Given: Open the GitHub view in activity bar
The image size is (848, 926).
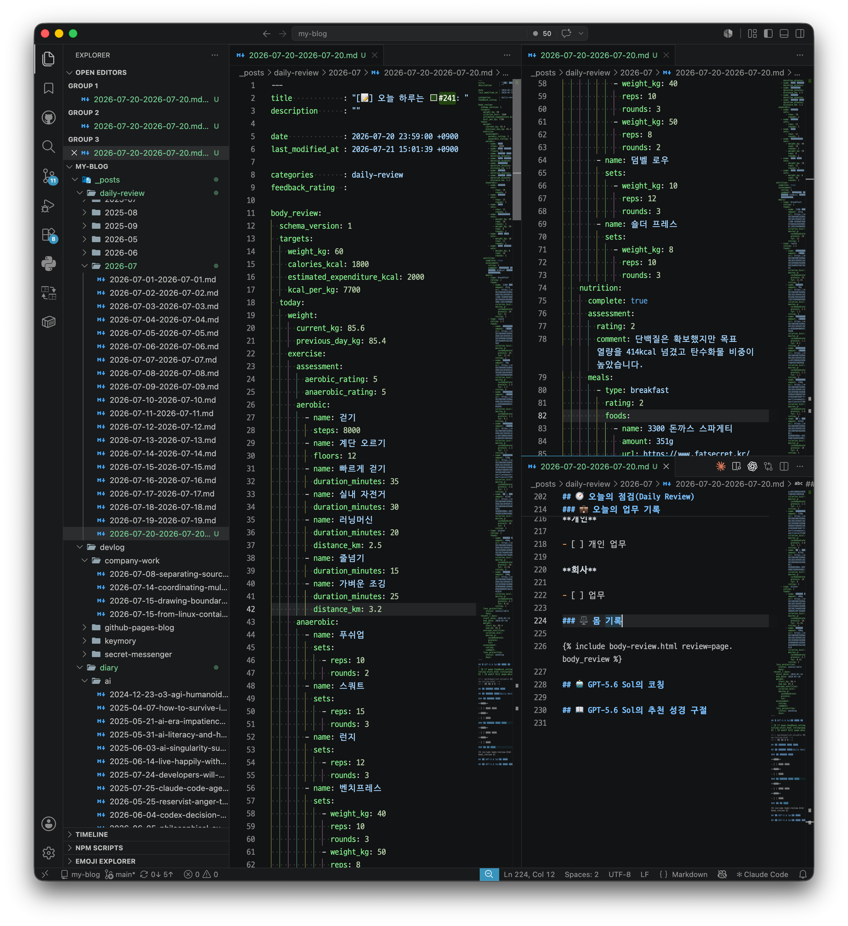Looking at the screenshot, I should tap(48, 118).
